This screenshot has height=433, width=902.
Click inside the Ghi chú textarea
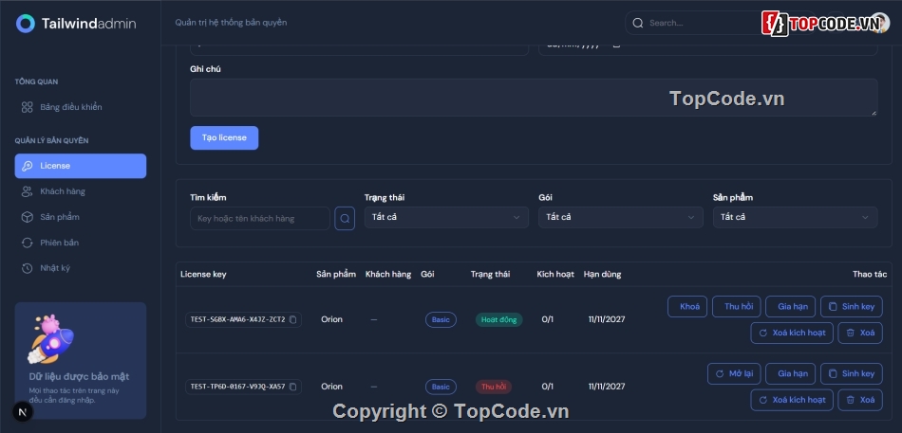534,98
